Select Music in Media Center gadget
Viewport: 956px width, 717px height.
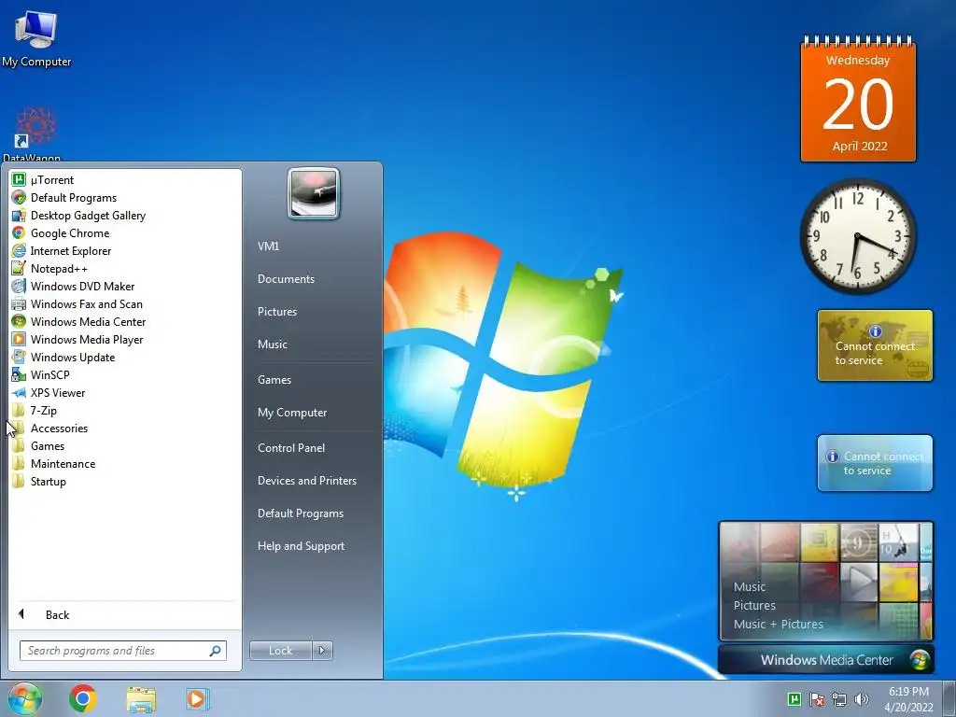point(750,587)
